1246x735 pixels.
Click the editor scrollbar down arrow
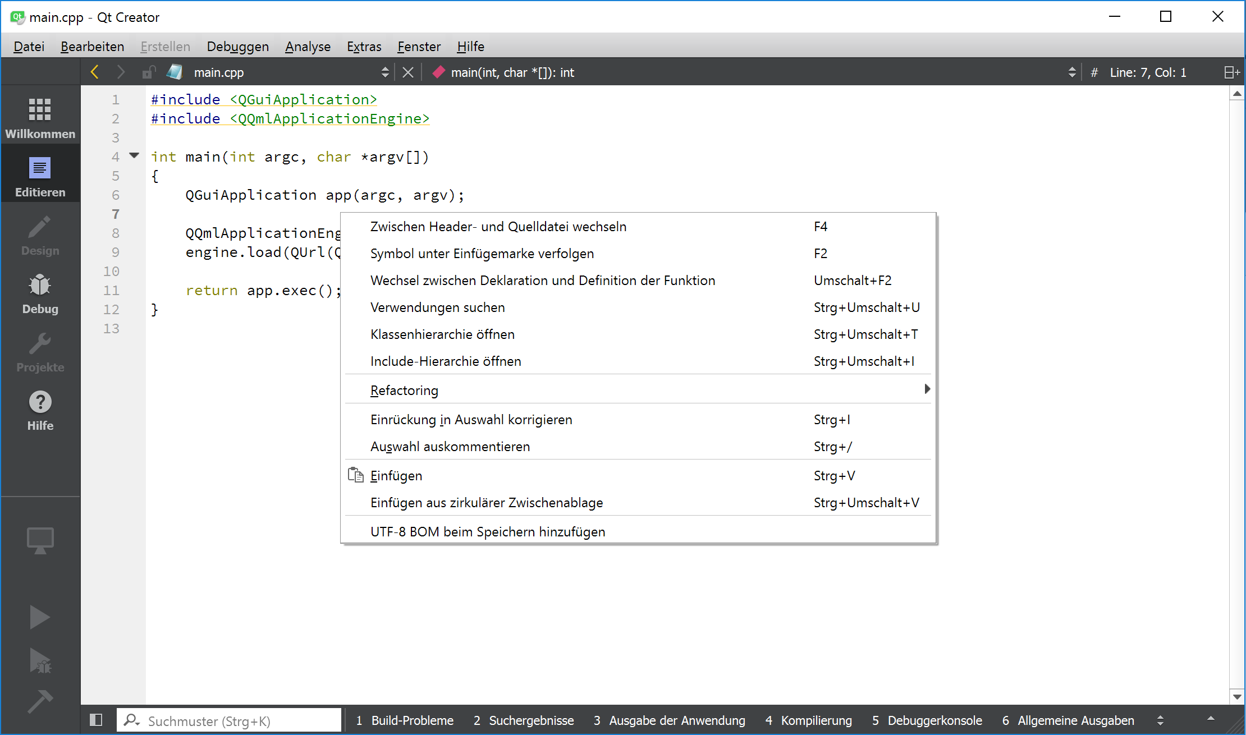pos(1237,697)
